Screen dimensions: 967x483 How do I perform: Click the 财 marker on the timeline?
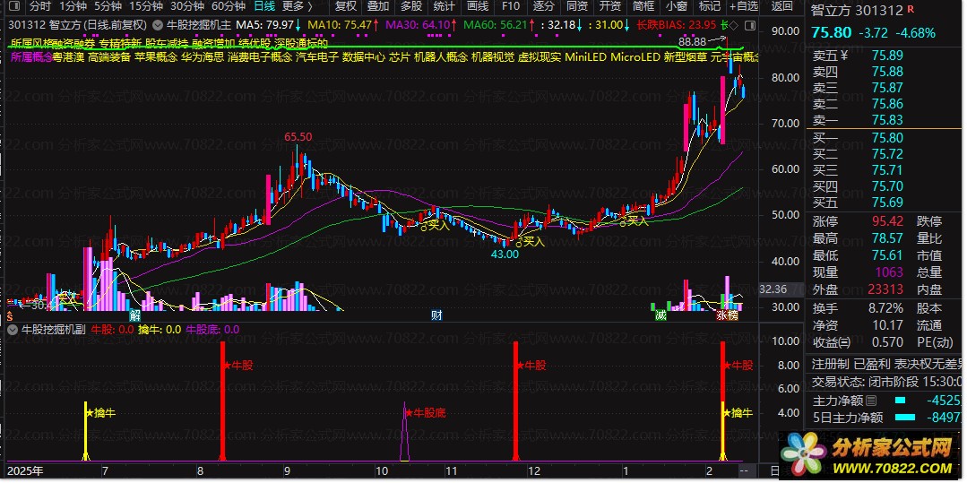tap(436, 315)
